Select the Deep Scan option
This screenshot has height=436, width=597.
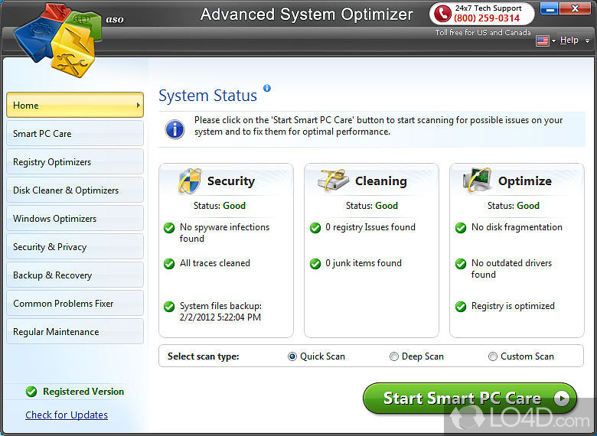pyautogui.click(x=394, y=356)
